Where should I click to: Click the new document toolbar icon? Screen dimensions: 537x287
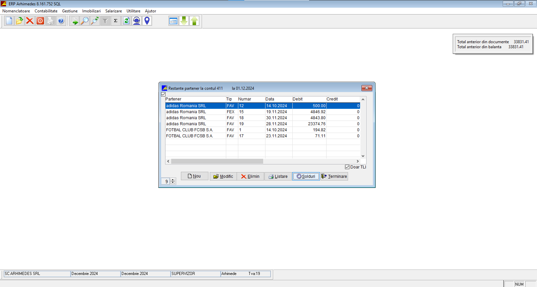(x=9, y=21)
